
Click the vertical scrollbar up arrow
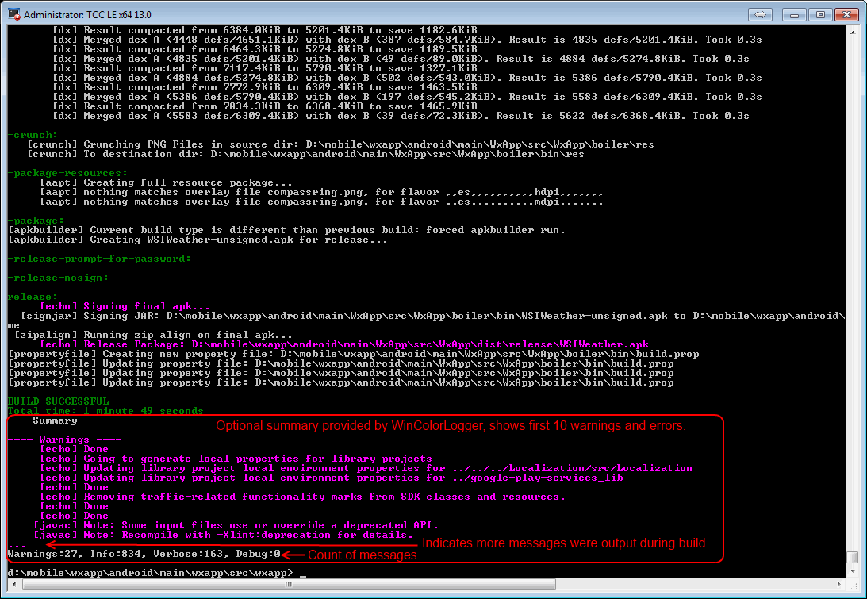coord(853,32)
